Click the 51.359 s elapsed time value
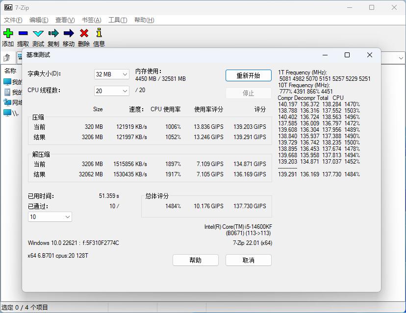The height and width of the screenshot is (313, 406). coord(109,196)
